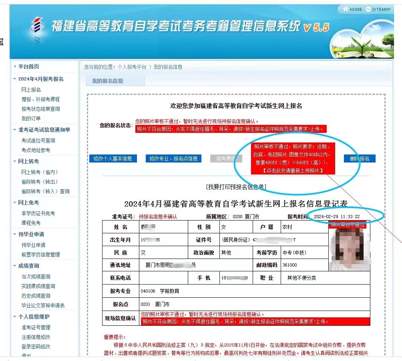Image resolution: width=402 pixels, height=361 pixels.
Task: Click 我要打印预报名信息单 link
Action: [x=236, y=187]
